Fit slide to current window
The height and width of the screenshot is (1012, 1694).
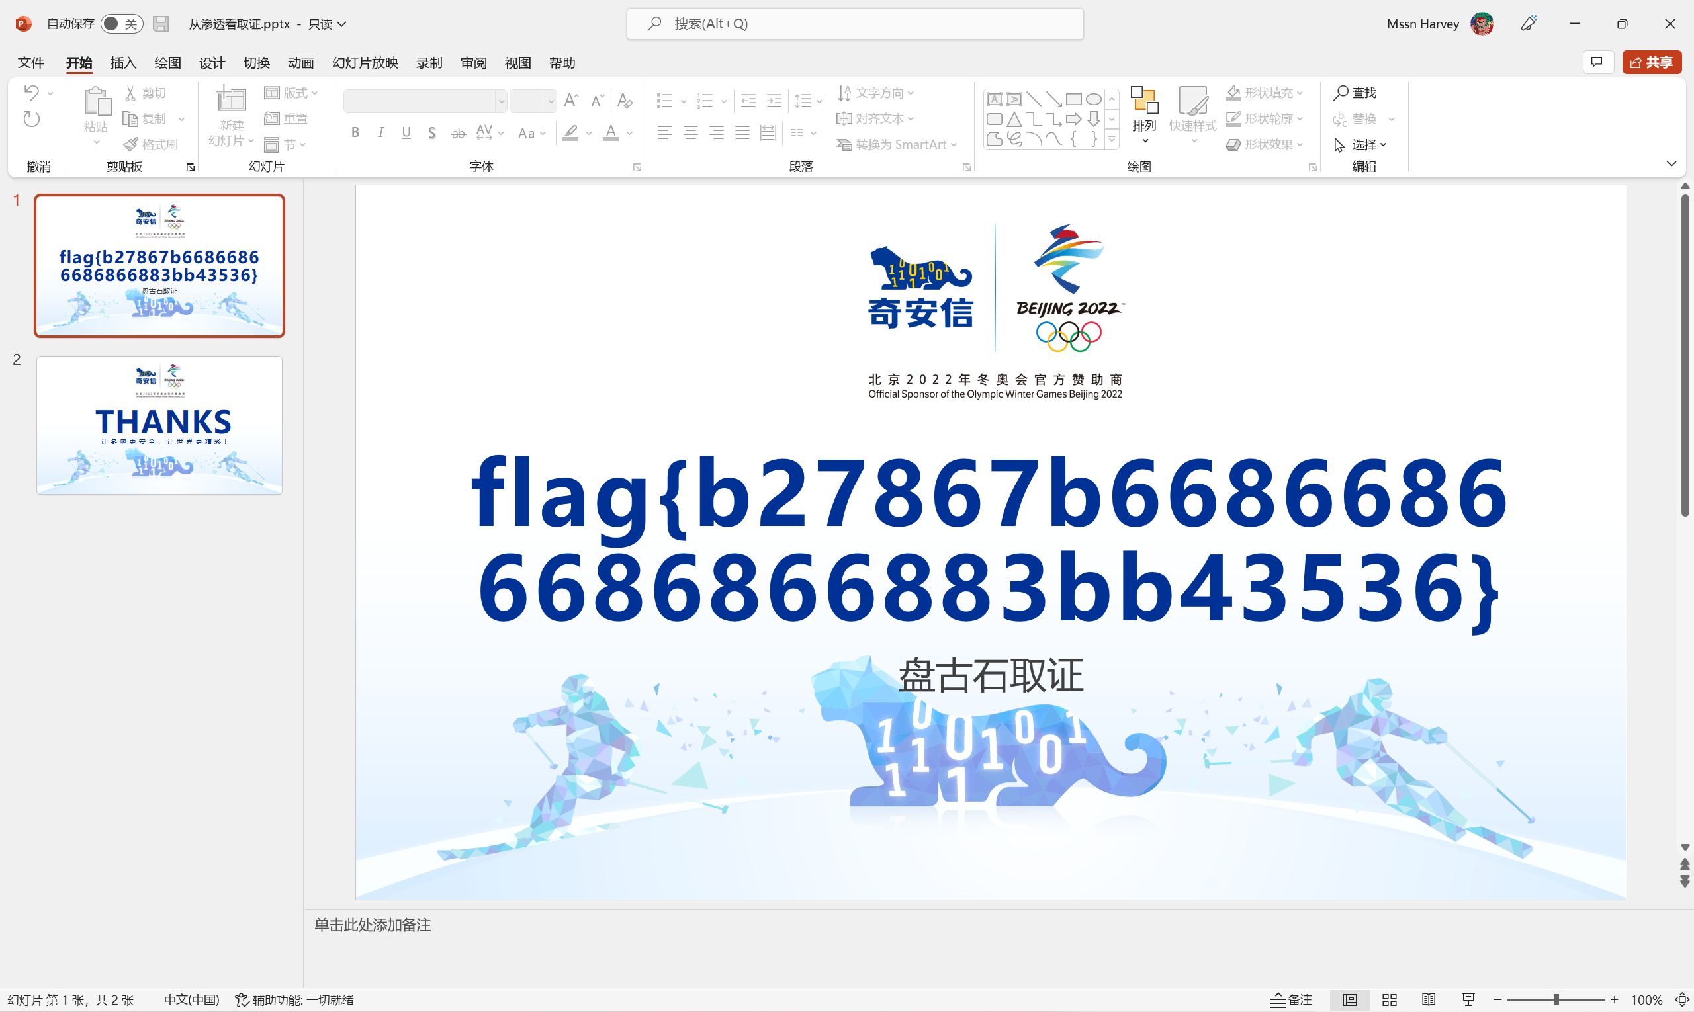[1682, 999]
